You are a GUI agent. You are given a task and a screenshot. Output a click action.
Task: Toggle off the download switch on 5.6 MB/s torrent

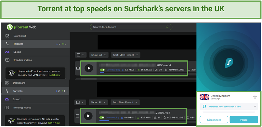pos(102,70)
